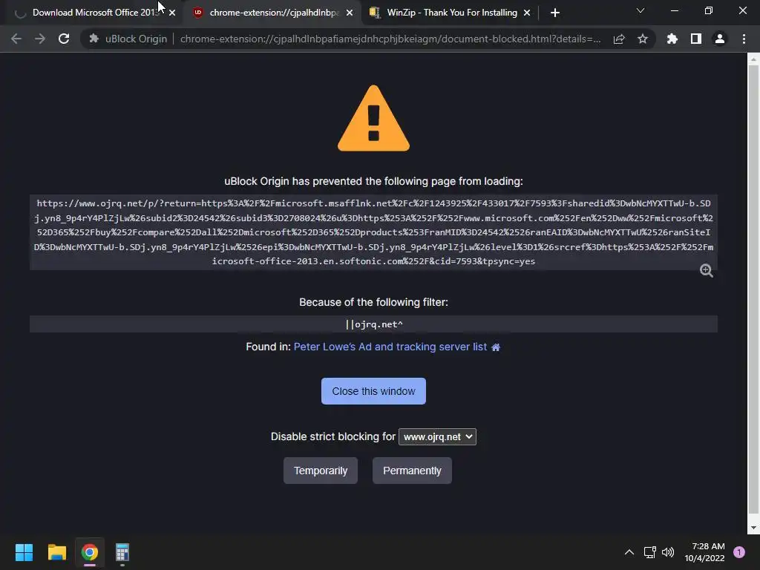Toggle the Chrome side panel icon
The image size is (760, 570).
click(x=696, y=39)
